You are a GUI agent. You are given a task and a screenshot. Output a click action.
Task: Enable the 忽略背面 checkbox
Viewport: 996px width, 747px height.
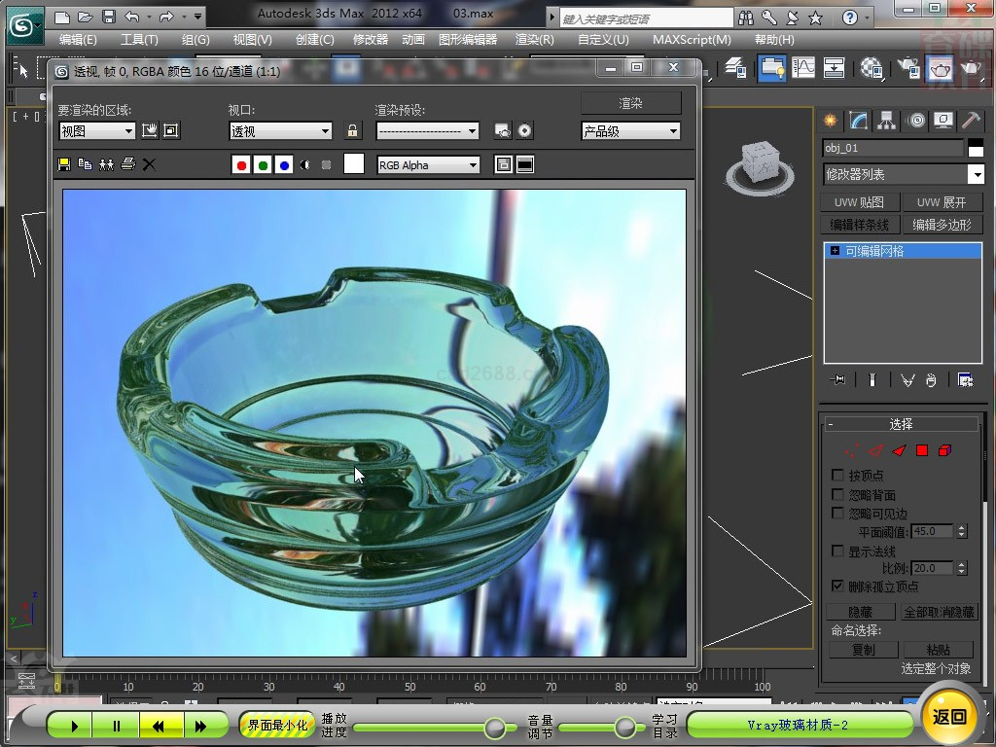click(837, 494)
